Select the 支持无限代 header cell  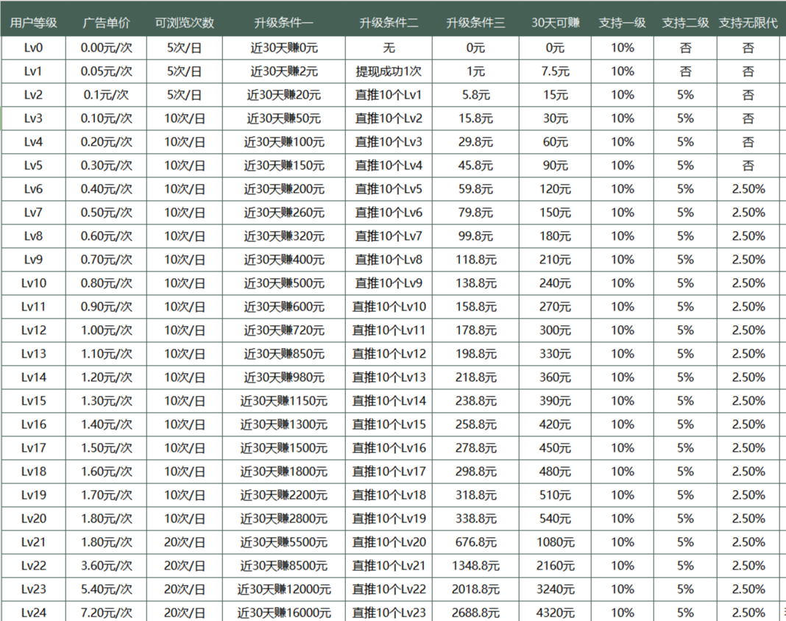(x=748, y=23)
